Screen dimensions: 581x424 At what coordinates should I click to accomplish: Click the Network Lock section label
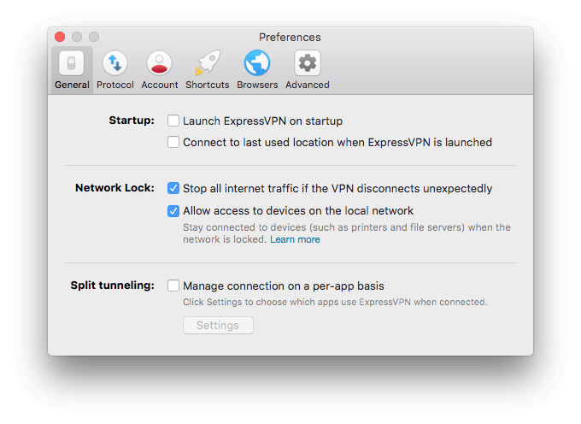114,188
